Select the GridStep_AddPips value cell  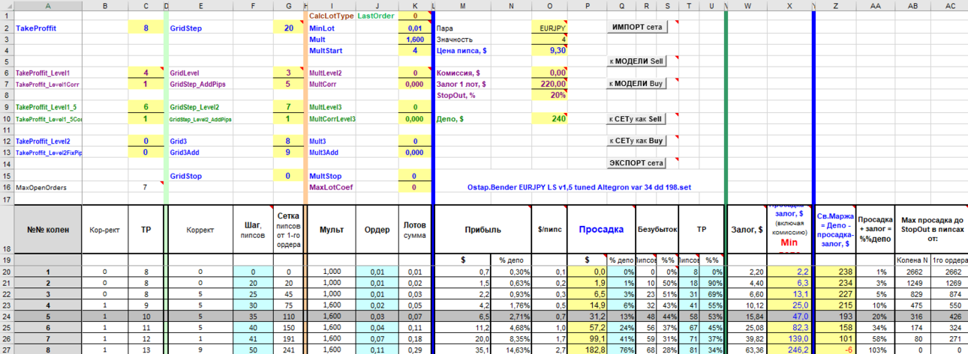point(288,84)
